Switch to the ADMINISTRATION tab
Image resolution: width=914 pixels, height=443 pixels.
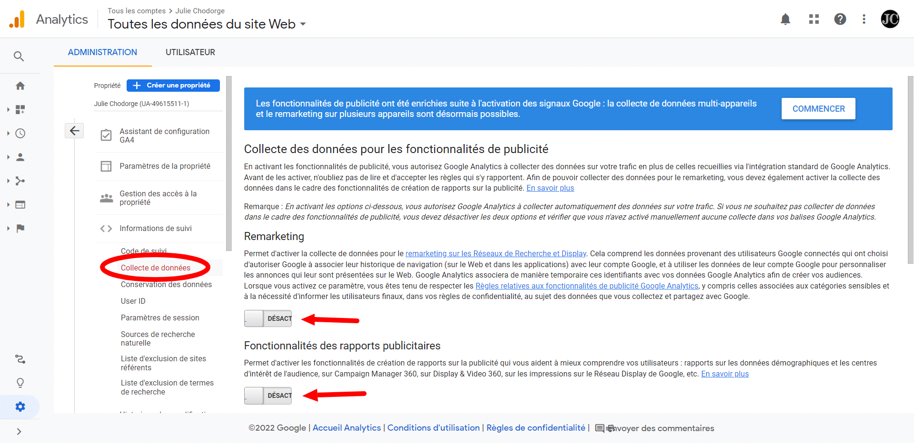102,52
